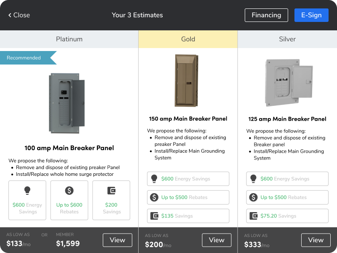Click the lightbulb icon in Gold estimate
Viewport: 337px width, 253px height.
tap(154, 178)
